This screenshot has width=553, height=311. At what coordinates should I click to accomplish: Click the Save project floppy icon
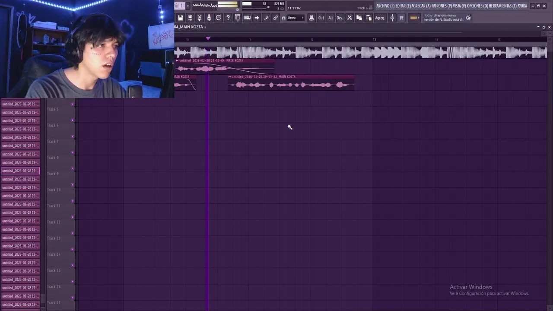[181, 18]
